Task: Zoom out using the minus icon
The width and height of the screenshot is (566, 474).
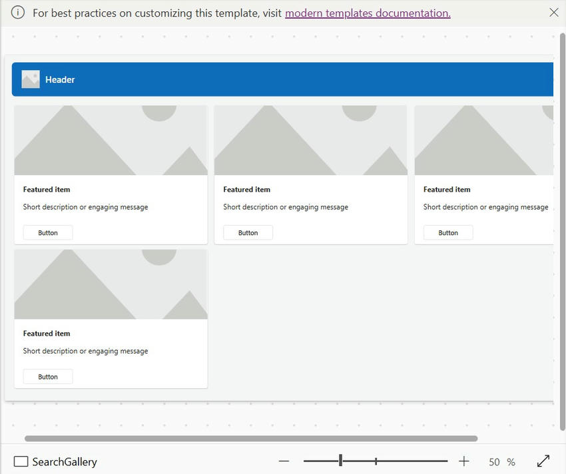Action: click(x=284, y=461)
